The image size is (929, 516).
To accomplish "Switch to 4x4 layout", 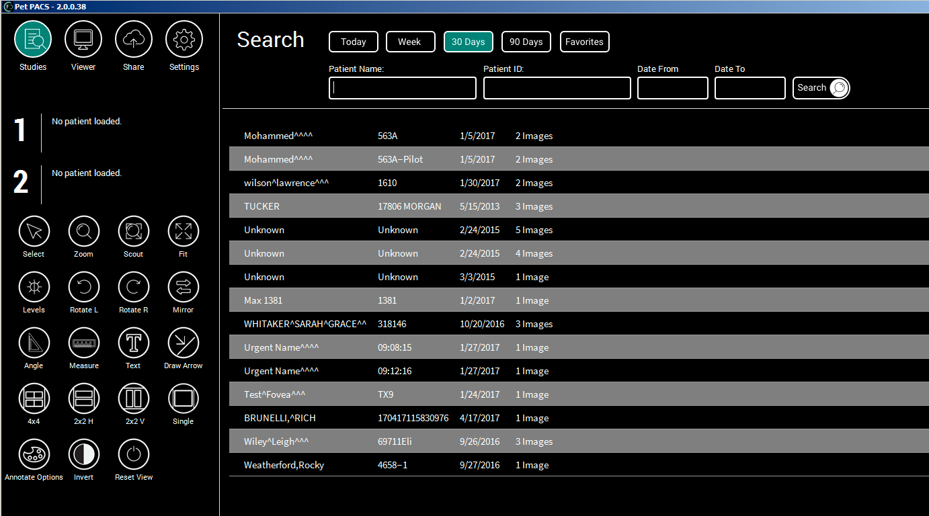I will point(34,399).
